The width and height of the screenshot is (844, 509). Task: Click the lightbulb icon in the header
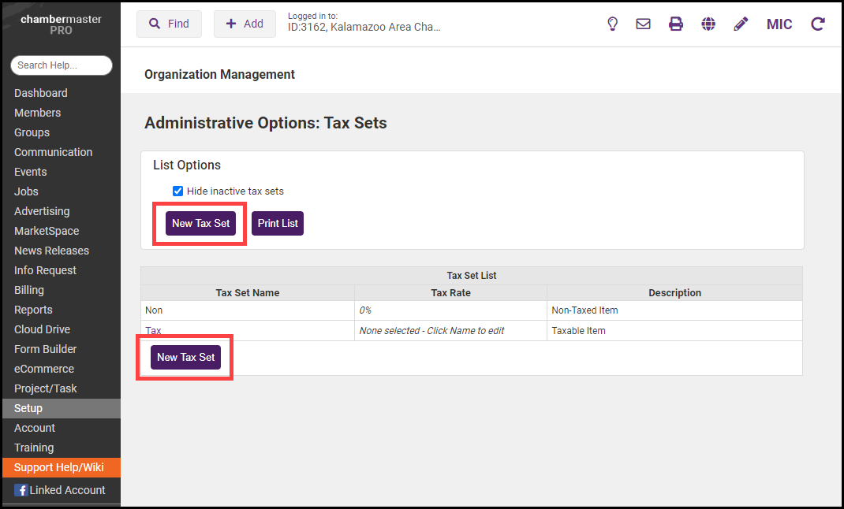tap(612, 24)
